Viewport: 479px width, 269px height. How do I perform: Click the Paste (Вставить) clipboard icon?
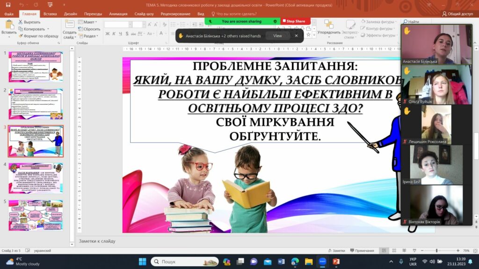(x=9, y=24)
